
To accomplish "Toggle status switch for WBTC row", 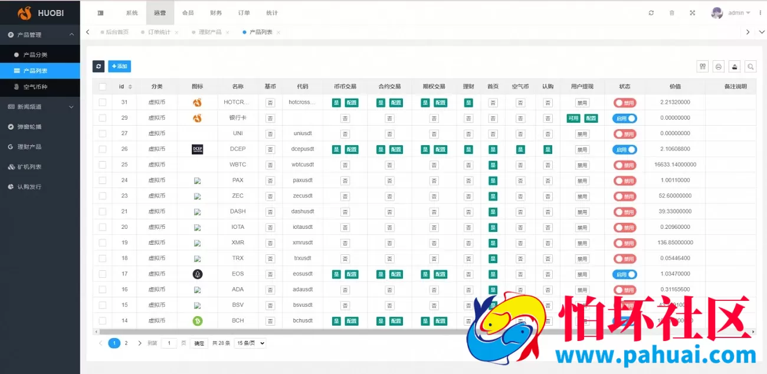I will click(625, 165).
